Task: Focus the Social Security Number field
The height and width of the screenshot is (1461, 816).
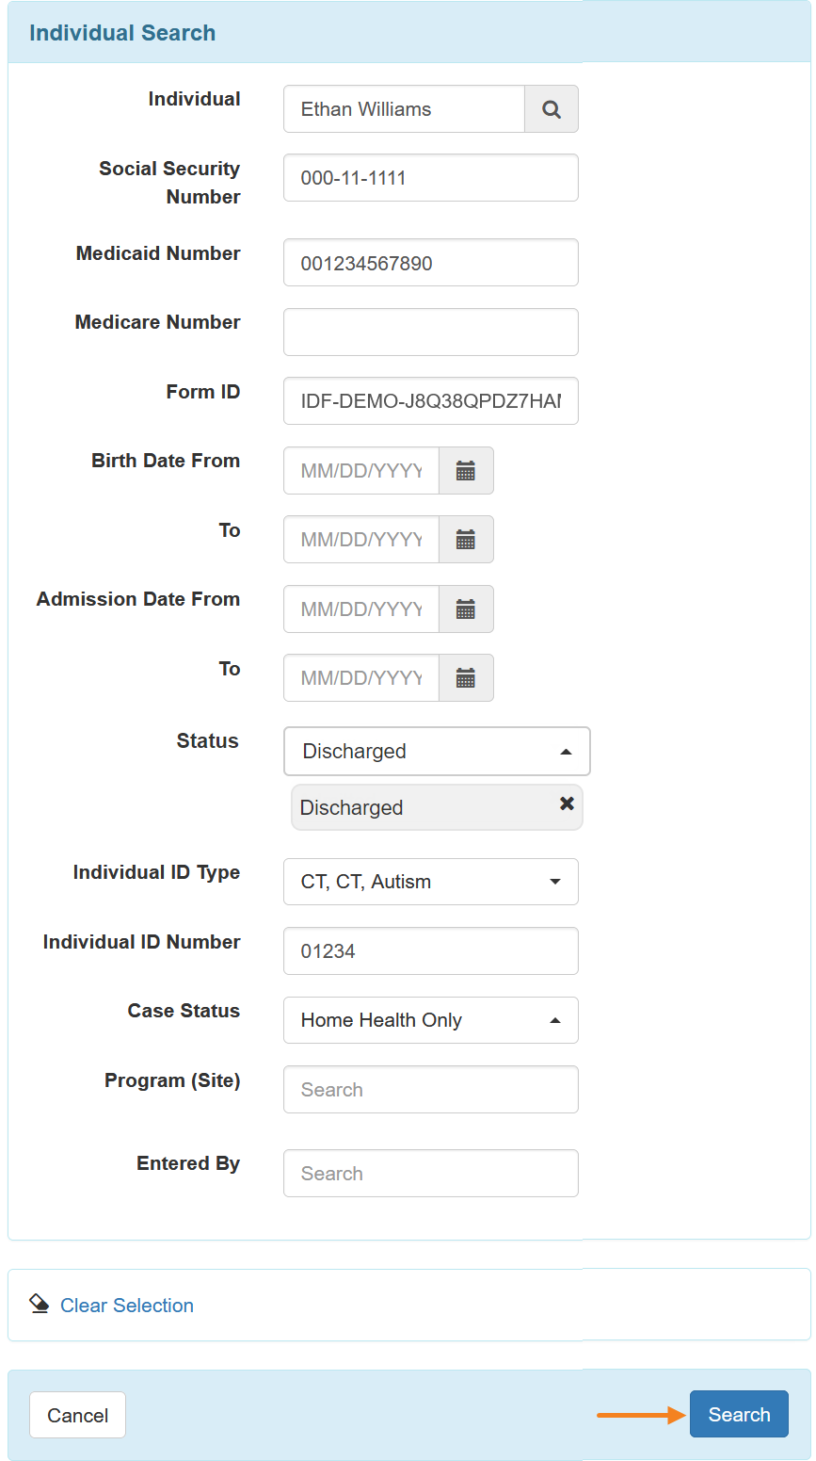Action: (430, 178)
